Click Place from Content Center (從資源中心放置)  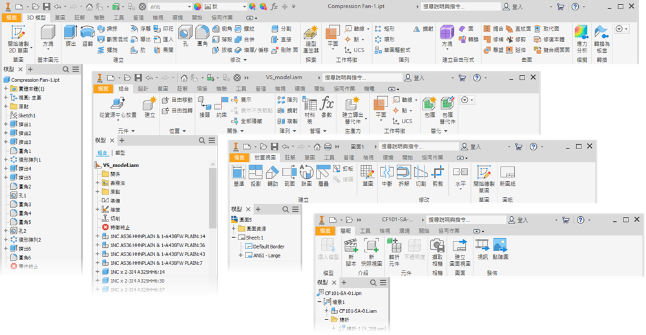point(118,108)
